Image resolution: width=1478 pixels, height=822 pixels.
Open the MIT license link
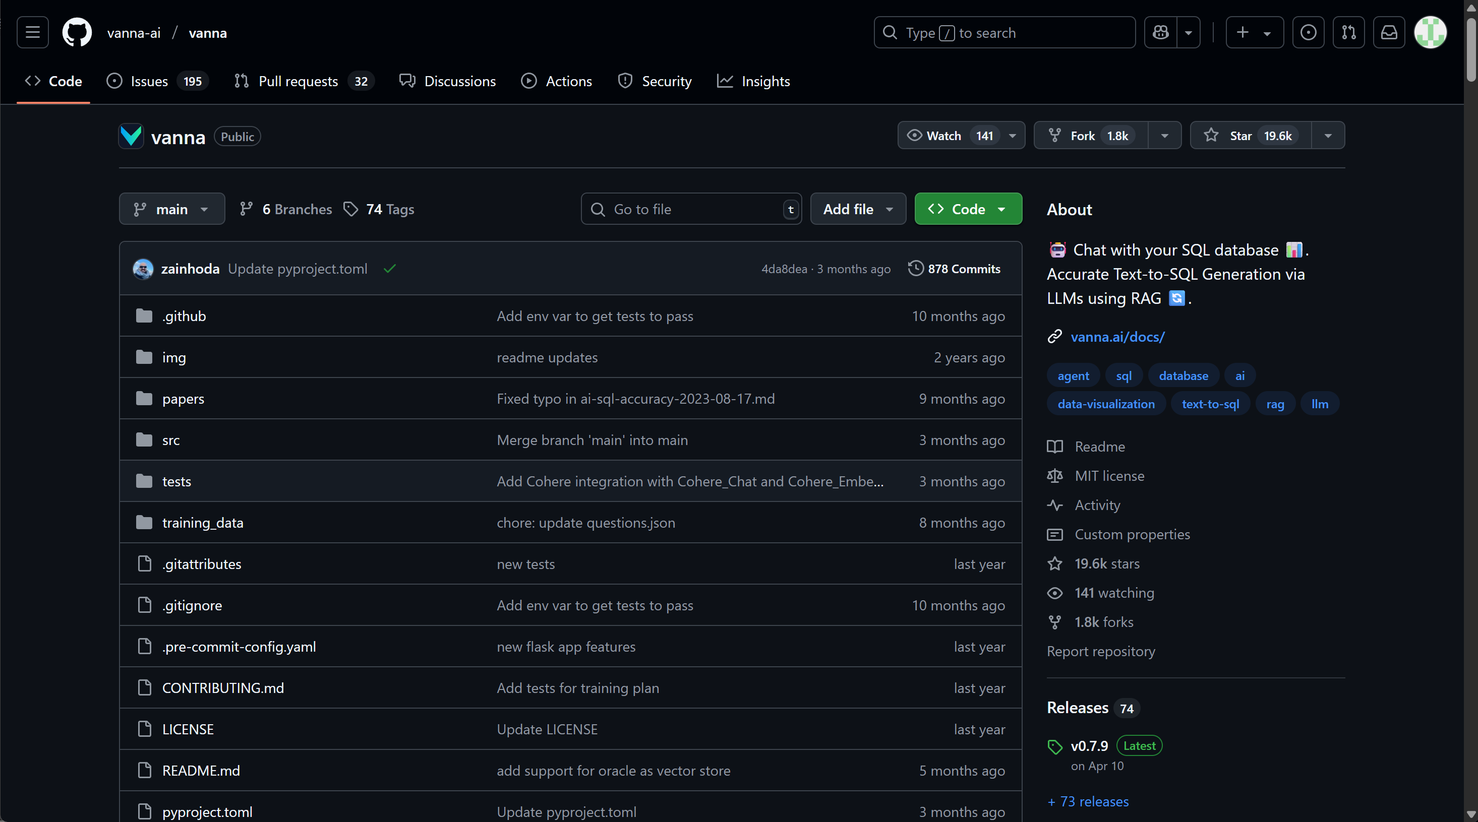[x=1109, y=476]
